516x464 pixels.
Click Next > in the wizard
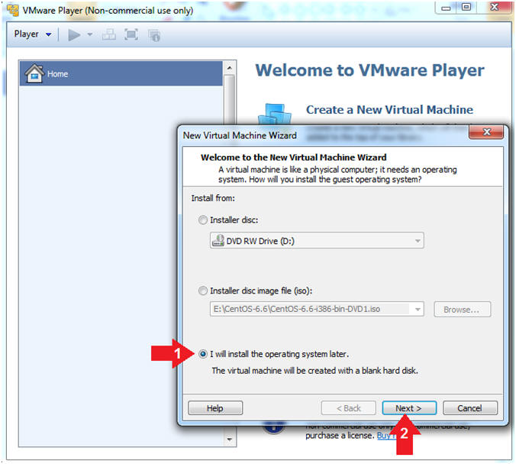pos(409,408)
